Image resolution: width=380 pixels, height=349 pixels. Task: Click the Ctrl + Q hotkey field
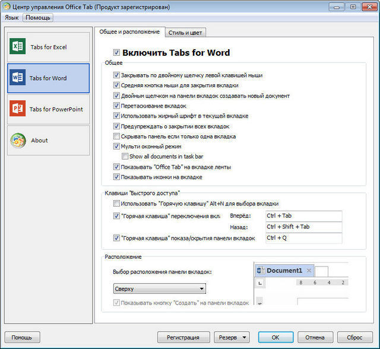[x=303, y=238]
